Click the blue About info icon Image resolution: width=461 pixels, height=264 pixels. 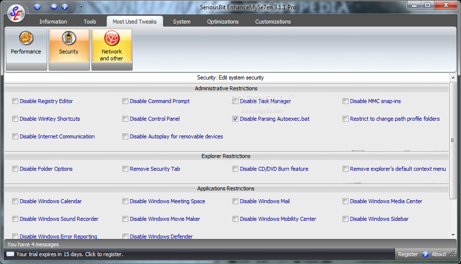426,254
